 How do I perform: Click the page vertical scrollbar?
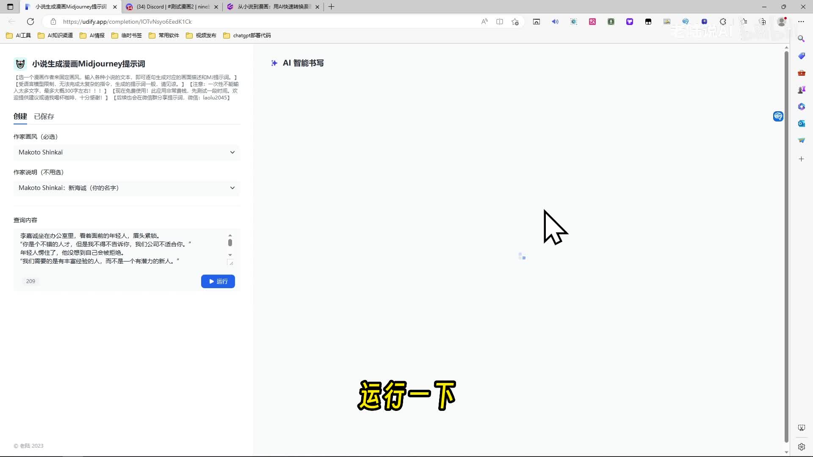(786, 245)
